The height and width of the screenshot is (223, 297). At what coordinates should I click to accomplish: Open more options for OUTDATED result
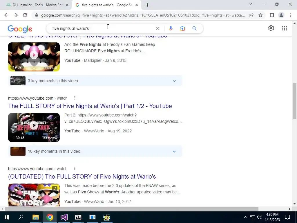[75, 169]
